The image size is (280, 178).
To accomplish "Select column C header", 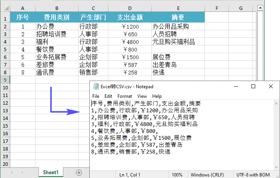I will point(93,8).
